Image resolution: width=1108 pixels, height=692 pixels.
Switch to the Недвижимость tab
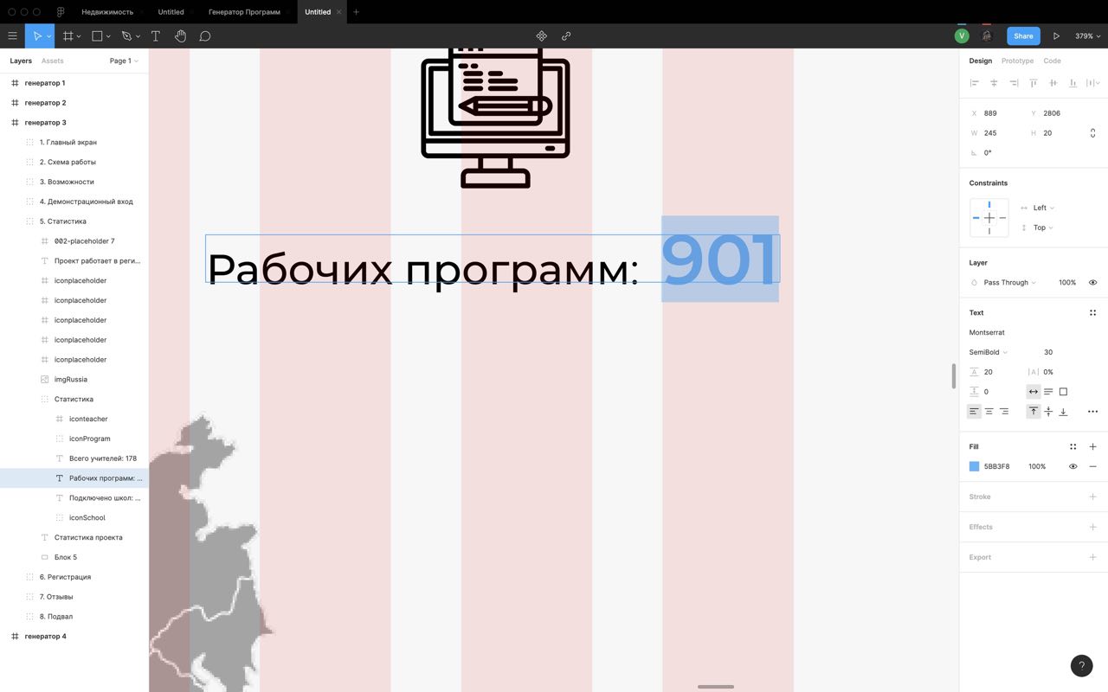pyautogui.click(x=107, y=12)
